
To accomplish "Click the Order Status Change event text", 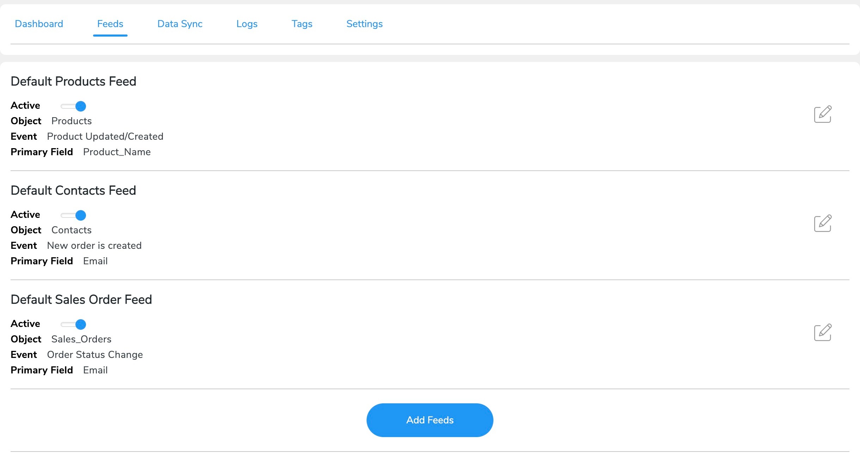I will coord(95,354).
